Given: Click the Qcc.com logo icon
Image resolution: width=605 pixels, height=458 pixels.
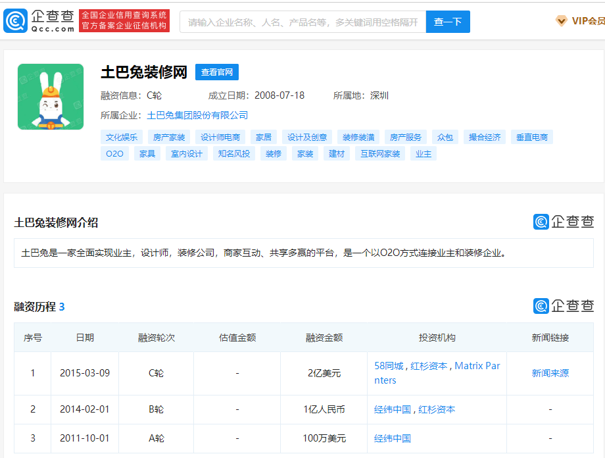Looking at the screenshot, I should [15, 21].
